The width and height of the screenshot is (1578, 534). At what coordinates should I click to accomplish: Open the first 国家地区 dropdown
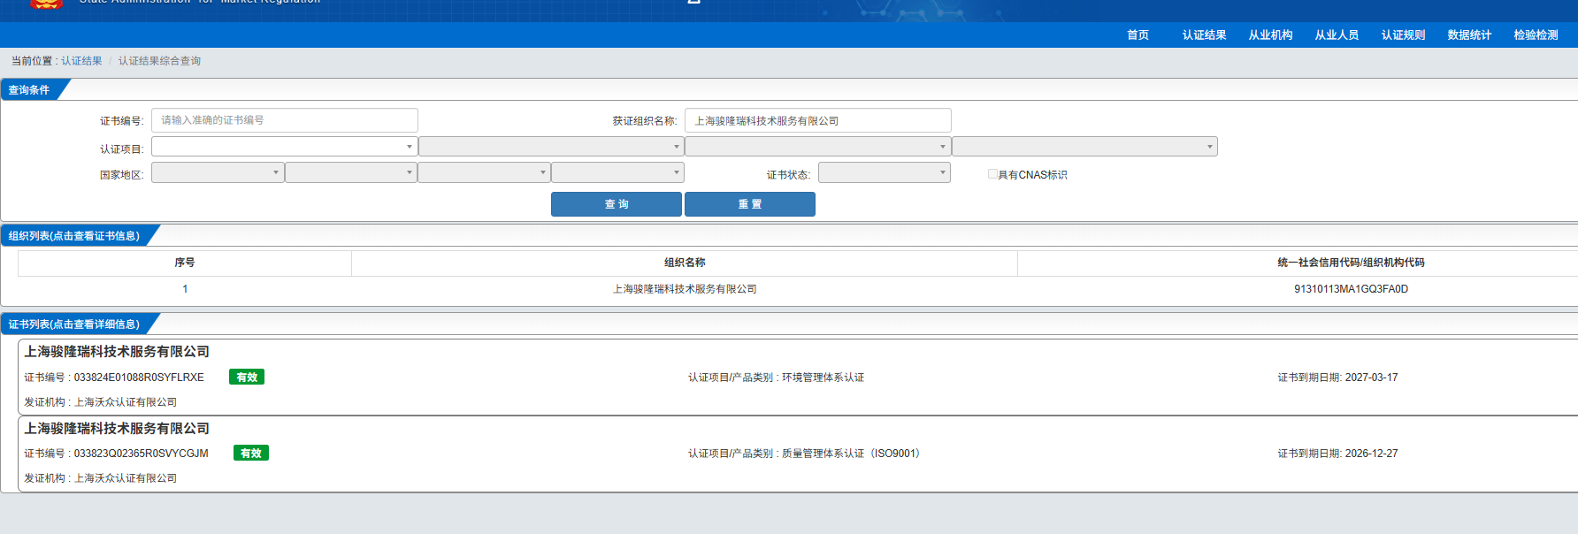pyautogui.click(x=218, y=172)
